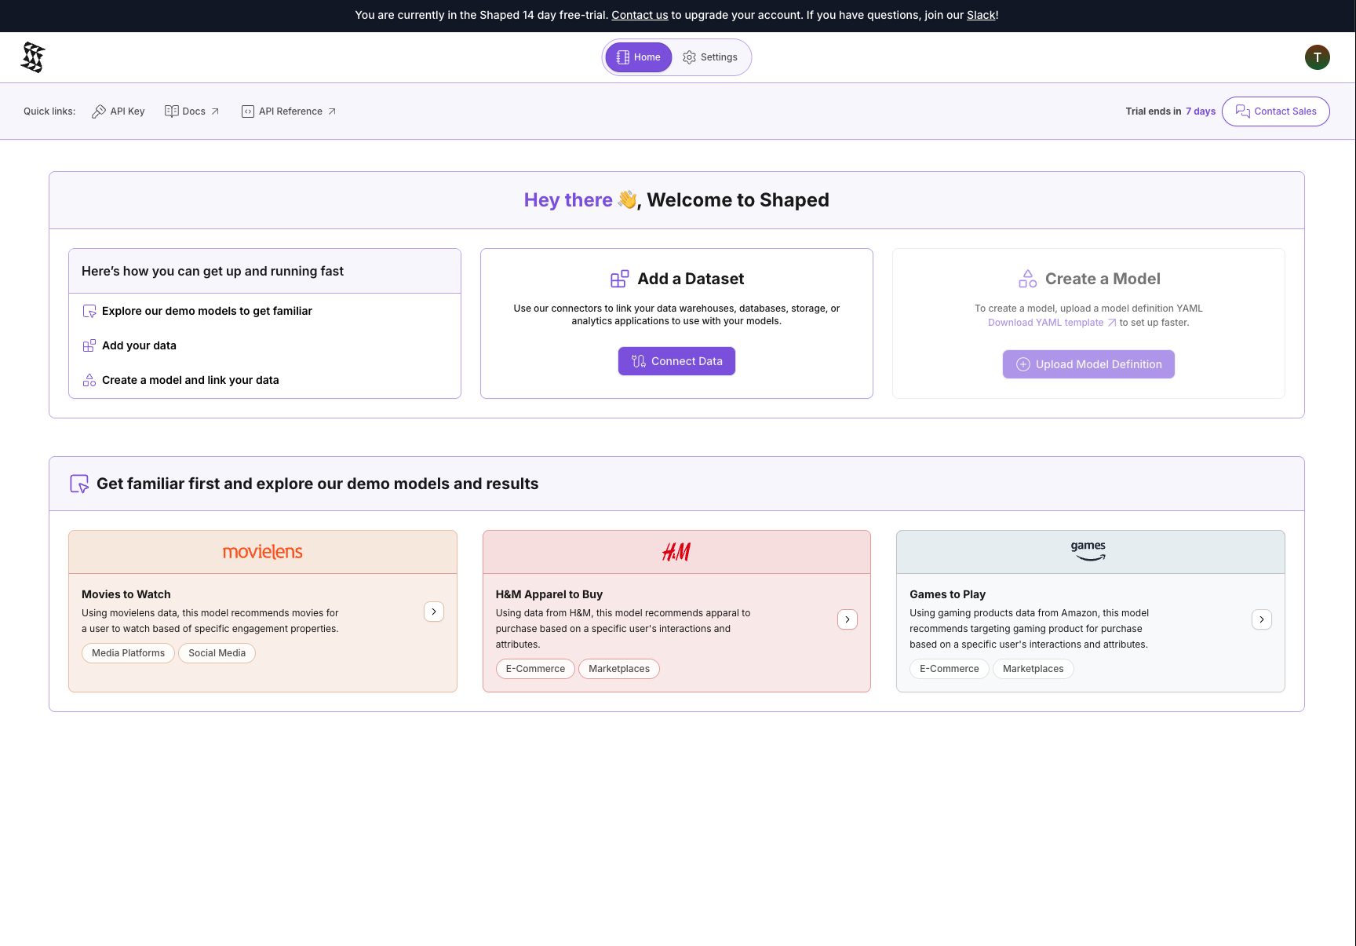Select the Media Platforms tag
The image size is (1356, 946).
click(x=128, y=653)
